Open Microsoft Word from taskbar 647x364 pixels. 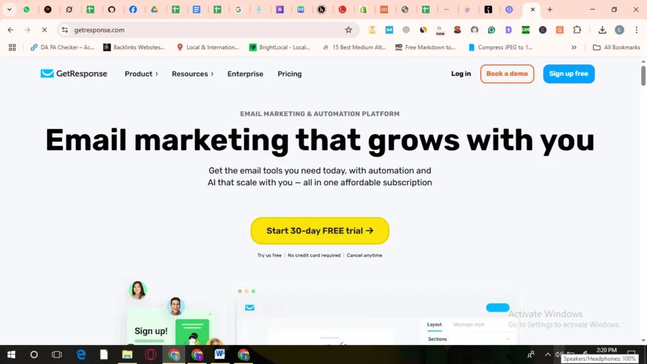pyautogui.click(x=219, y=355)
